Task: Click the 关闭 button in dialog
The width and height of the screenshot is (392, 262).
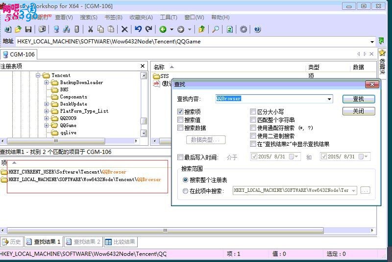Action: (359, 111)
